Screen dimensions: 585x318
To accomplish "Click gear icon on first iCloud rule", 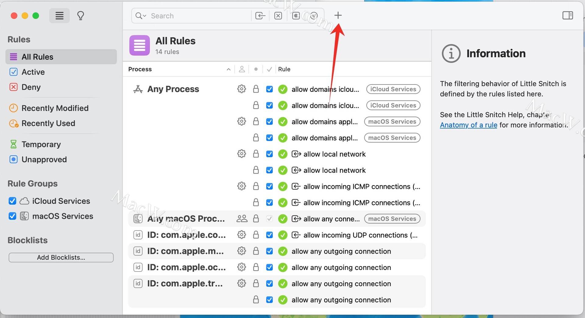I will (x=242, y=89).
